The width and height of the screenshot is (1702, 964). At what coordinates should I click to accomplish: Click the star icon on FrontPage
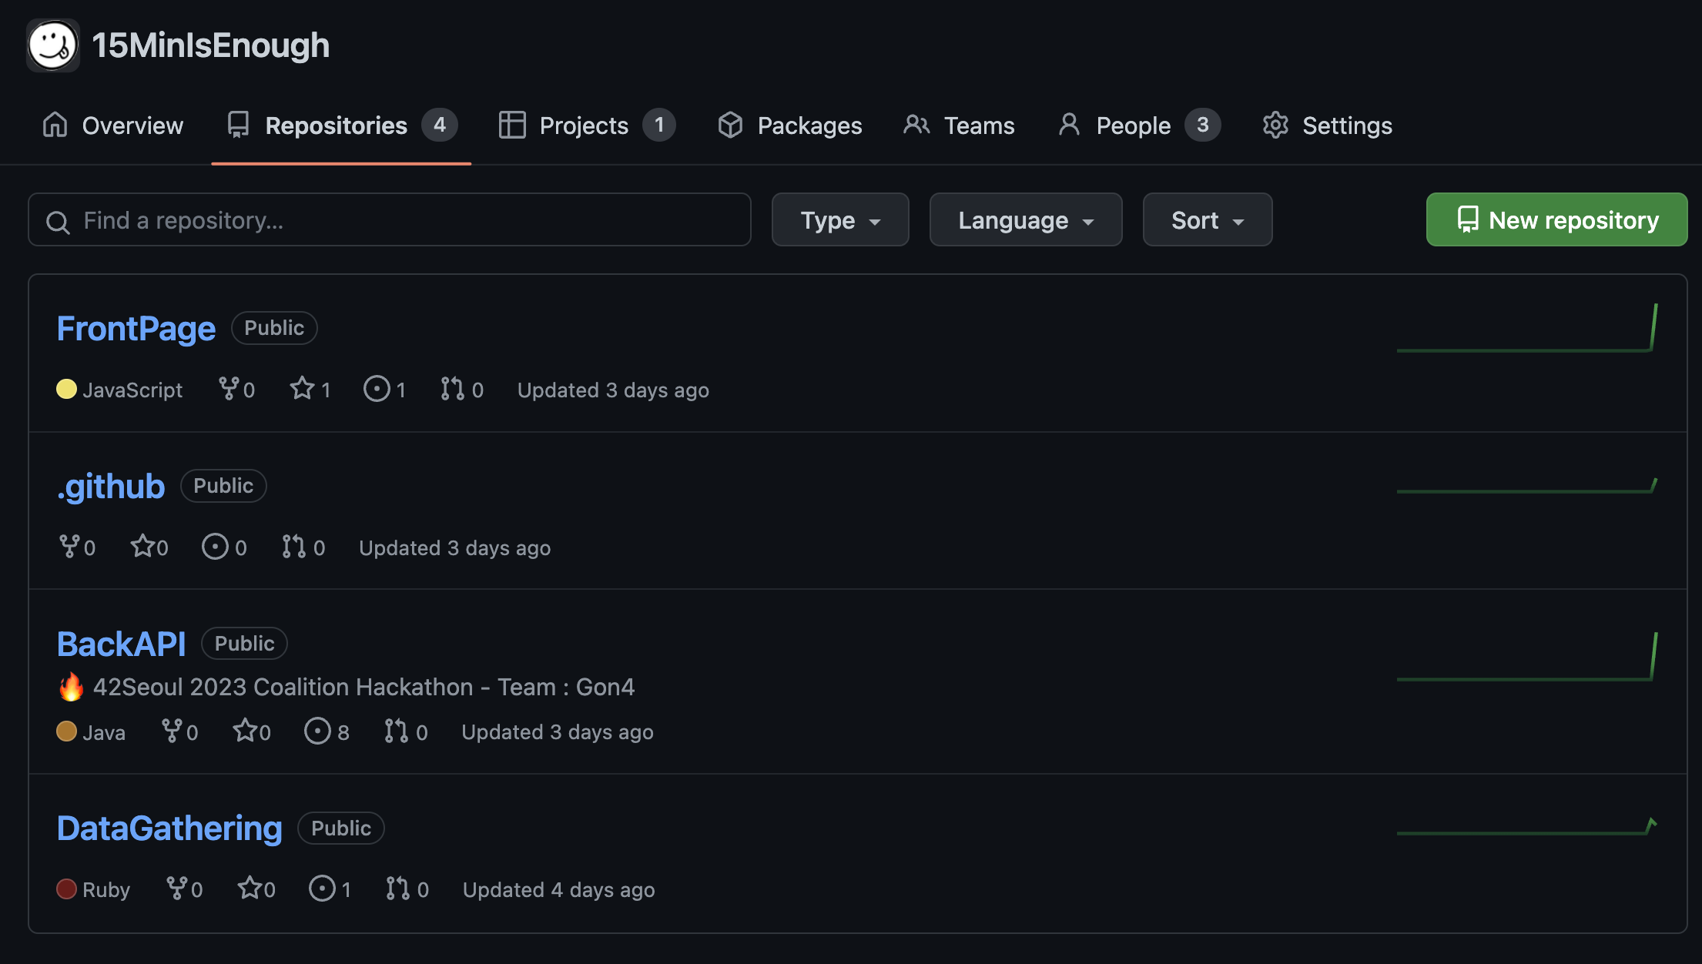point(302,389)
